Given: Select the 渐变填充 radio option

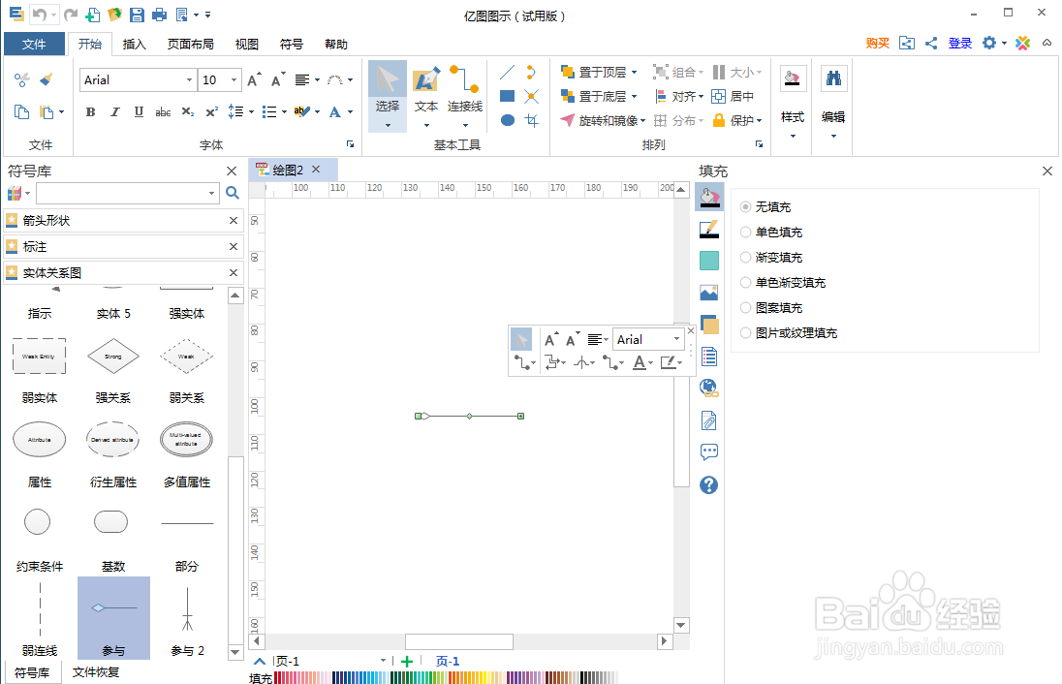Looking at the screenshot, I should pyautogui.click(x=746, y=258).
